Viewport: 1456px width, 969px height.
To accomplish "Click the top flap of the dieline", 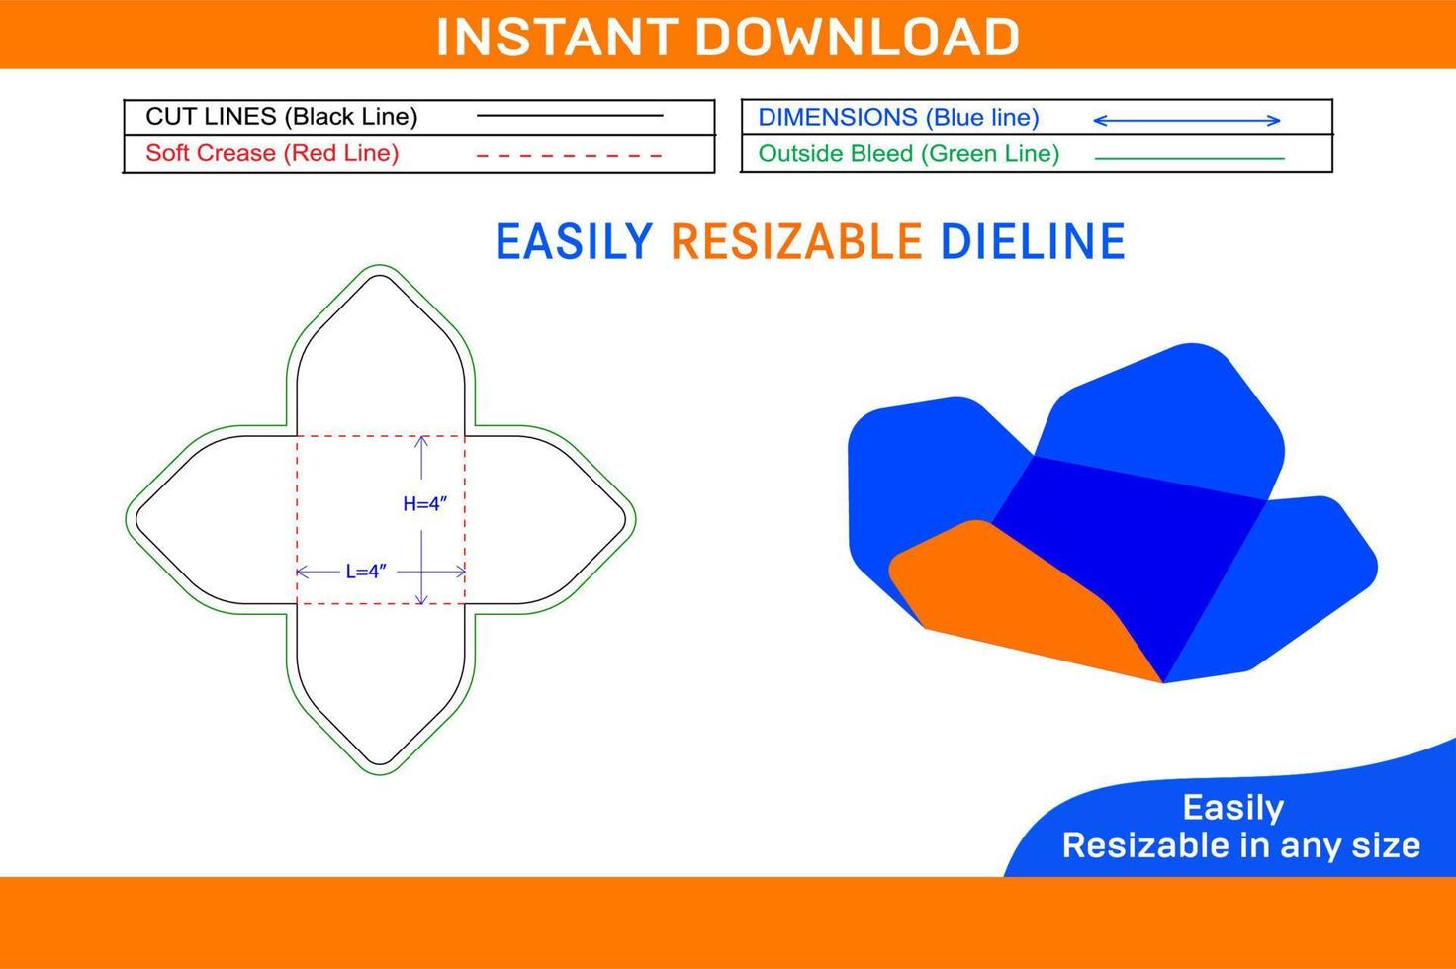I will (x=381, y=354).
